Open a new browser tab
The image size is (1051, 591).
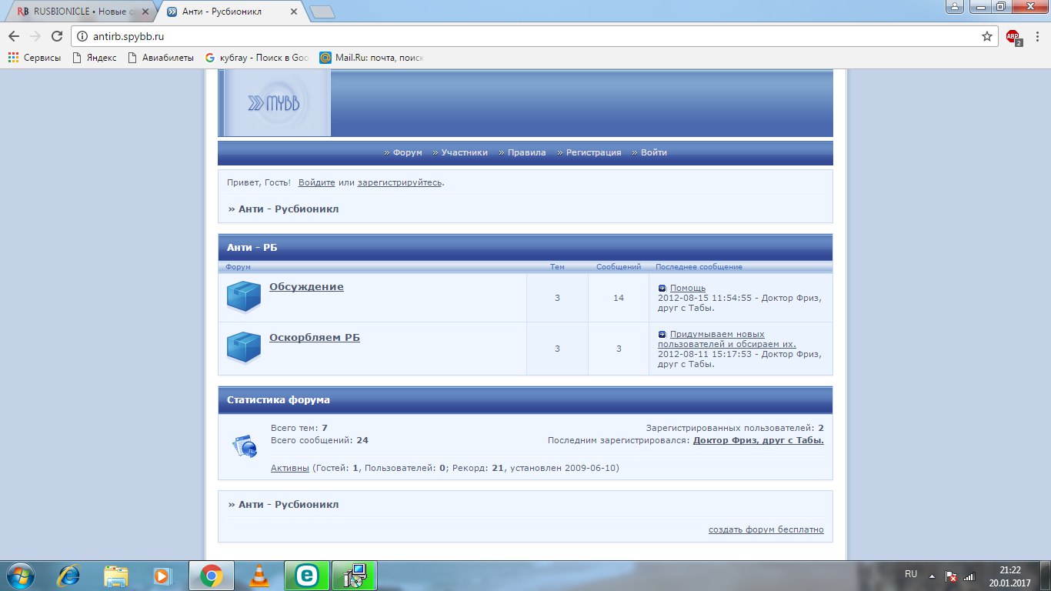click(322, 12)
